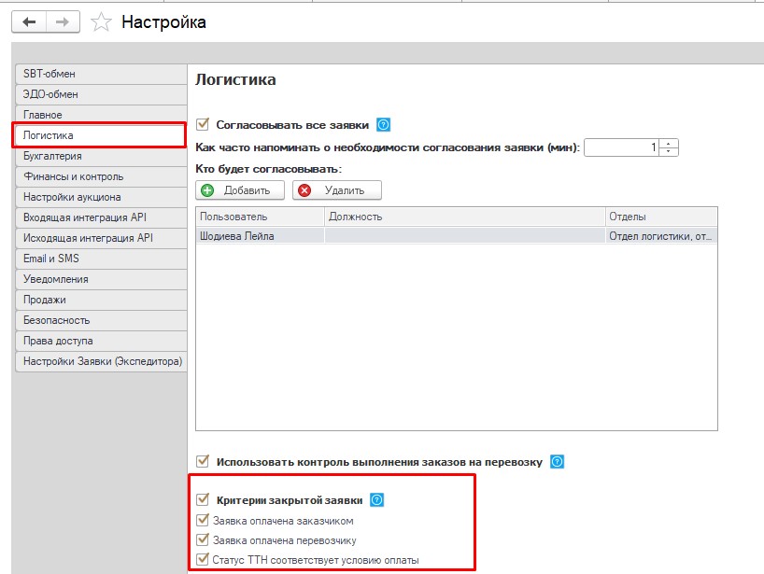
Task: Uncheck Заявка оплачена заказчиком
Action: point(202,520)
